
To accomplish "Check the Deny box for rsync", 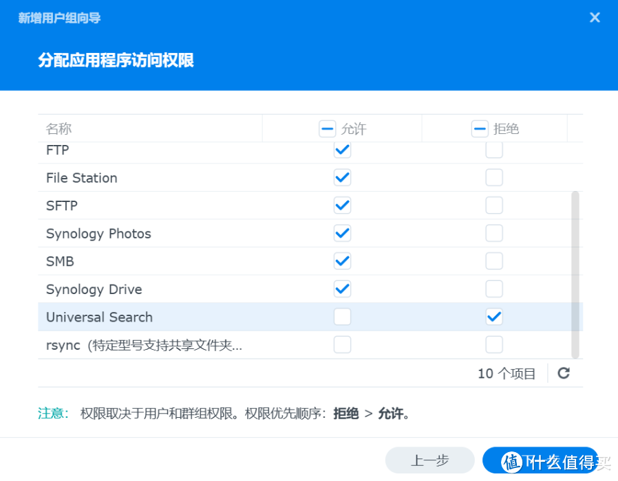I will click(493, 344).
